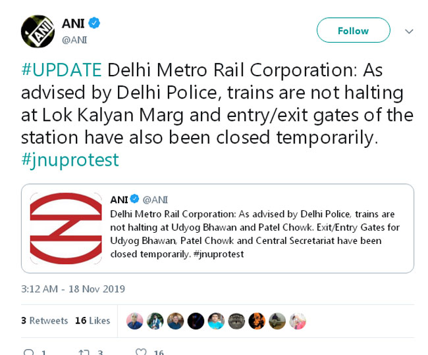Click the ANI display name in header
This screenshot has height=355, width=428.
click(x=73, y=24)
